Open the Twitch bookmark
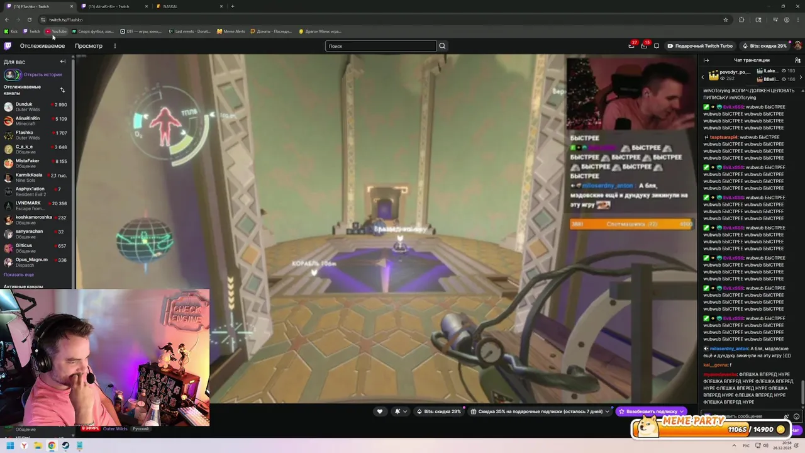 click(x=32, y=31)
